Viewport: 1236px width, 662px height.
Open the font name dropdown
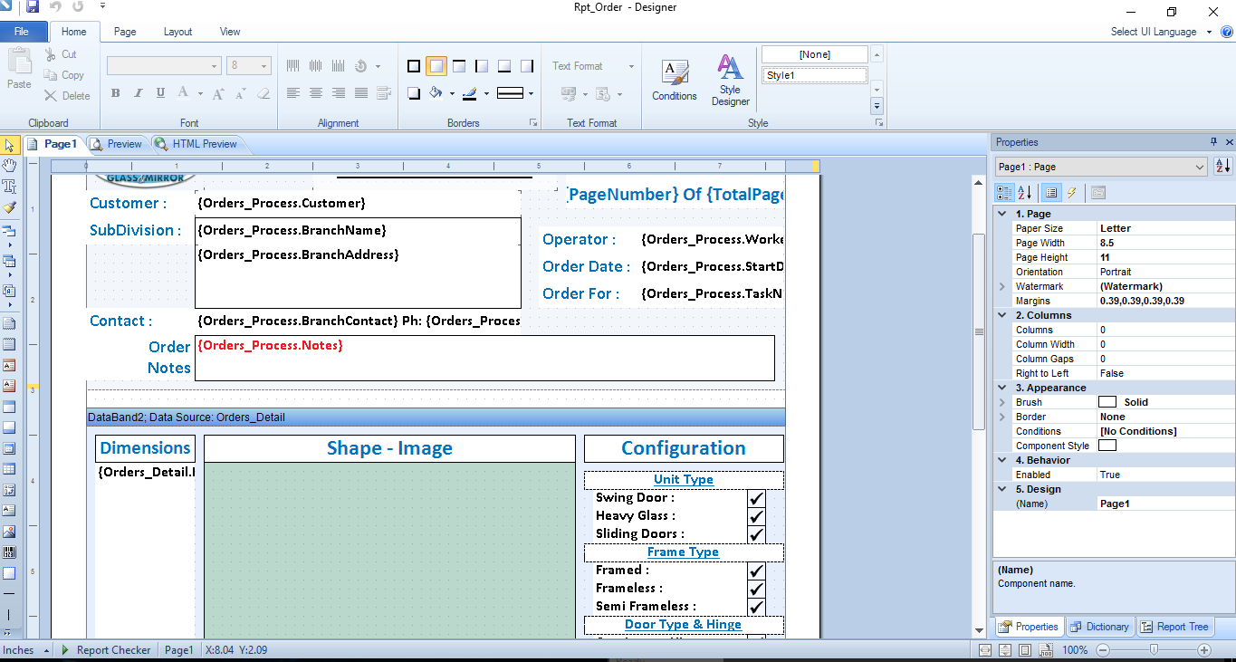[x=215, y=66]
